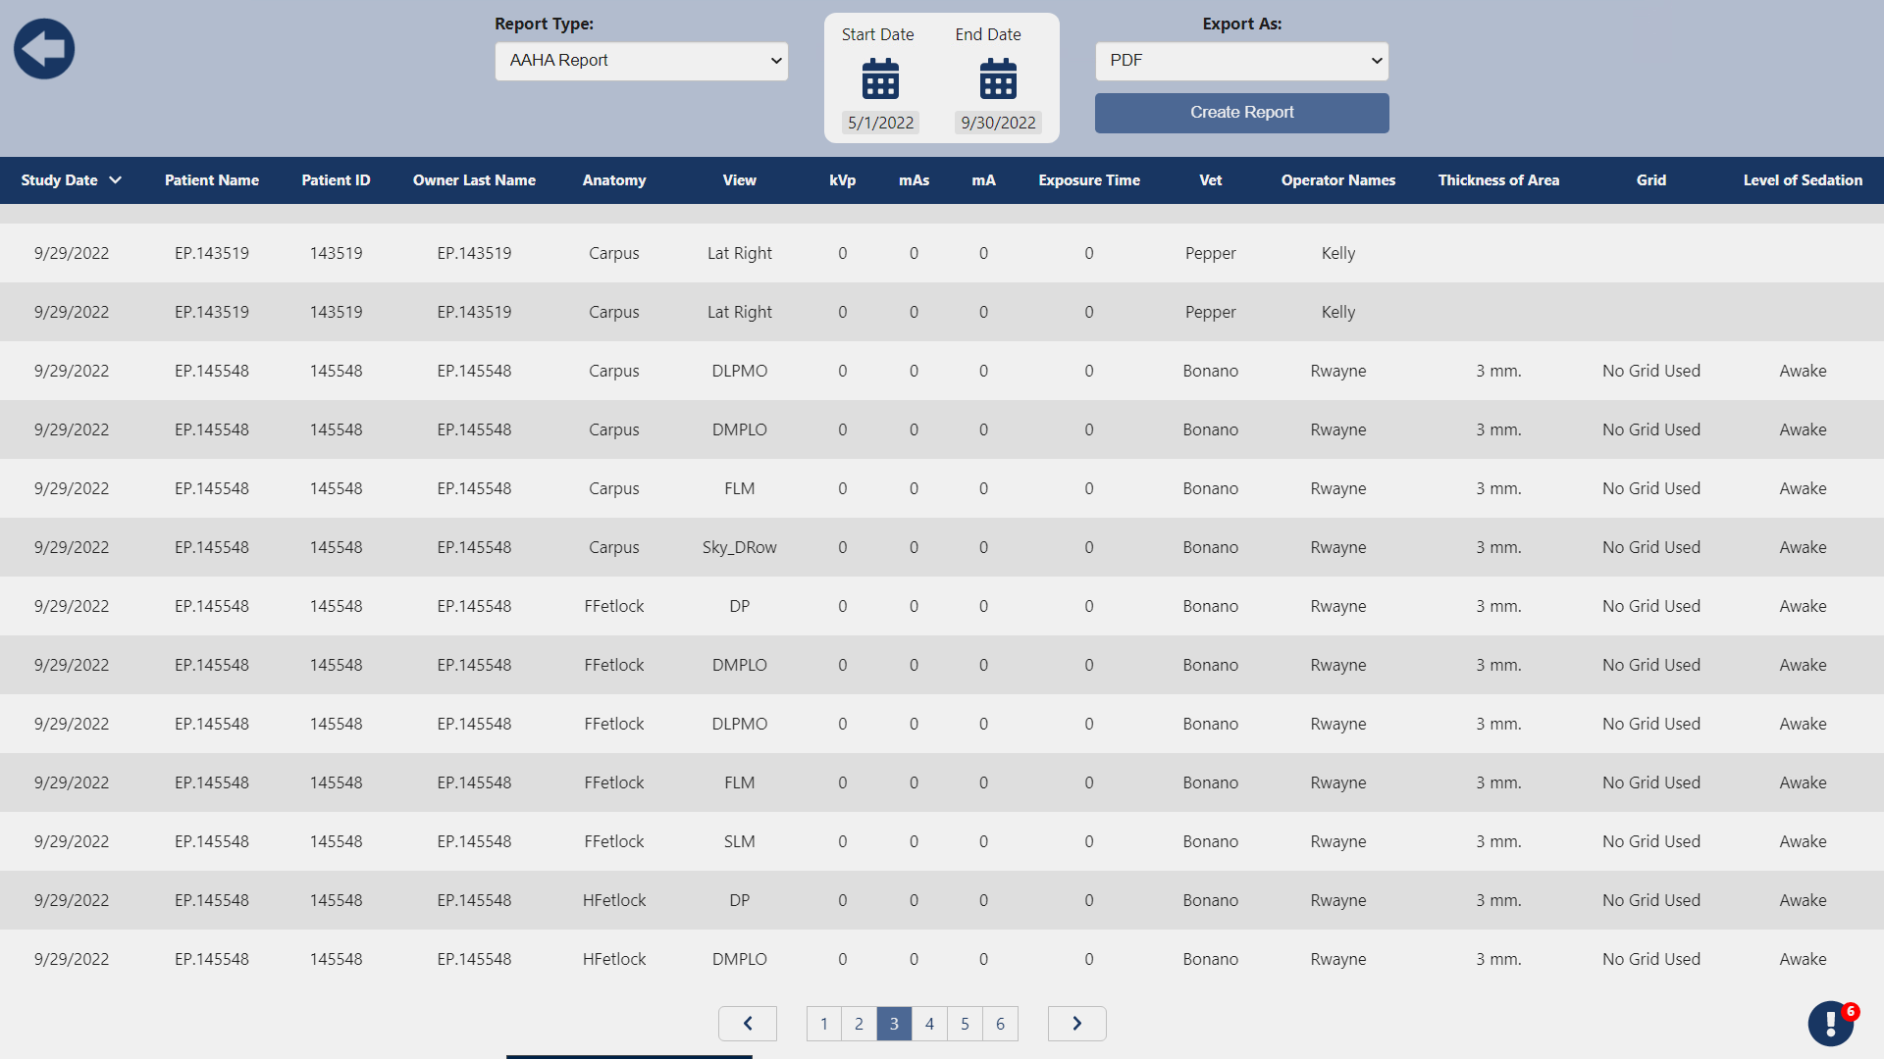The height and width of the screenshot is (1059, 1884).
Task: Click Bonano in the Carpus DMPLO row
Action: coord(1211,429)
